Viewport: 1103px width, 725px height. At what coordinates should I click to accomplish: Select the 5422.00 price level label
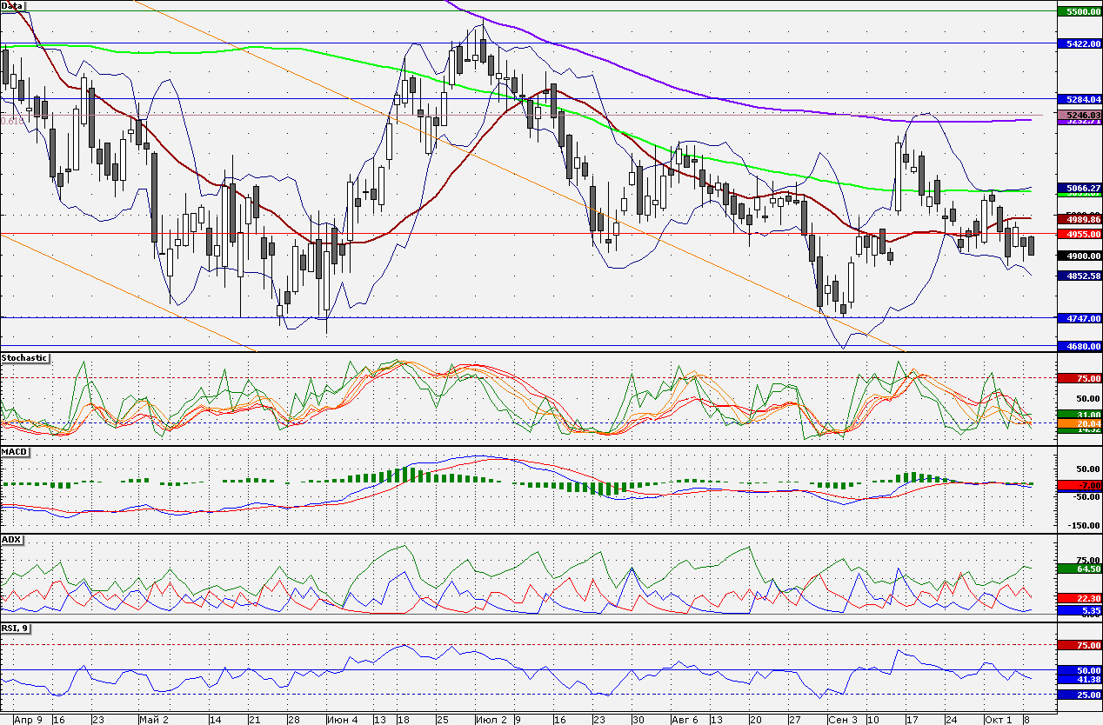(x=1079, y=43)
